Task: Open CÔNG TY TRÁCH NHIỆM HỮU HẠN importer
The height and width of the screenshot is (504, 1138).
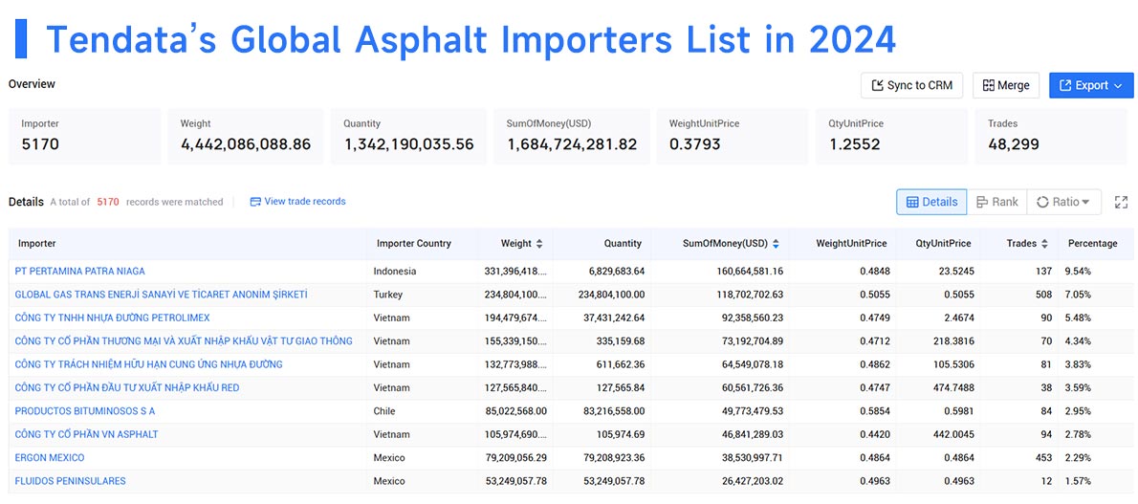Action: coord(149,363)
